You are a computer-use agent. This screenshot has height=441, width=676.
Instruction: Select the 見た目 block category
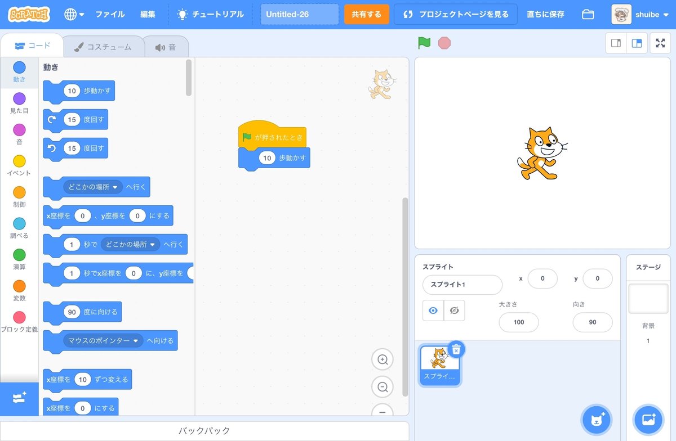coord(19,103)
